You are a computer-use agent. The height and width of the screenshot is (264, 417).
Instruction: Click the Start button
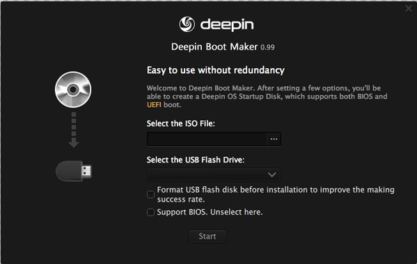pos(207,236)
